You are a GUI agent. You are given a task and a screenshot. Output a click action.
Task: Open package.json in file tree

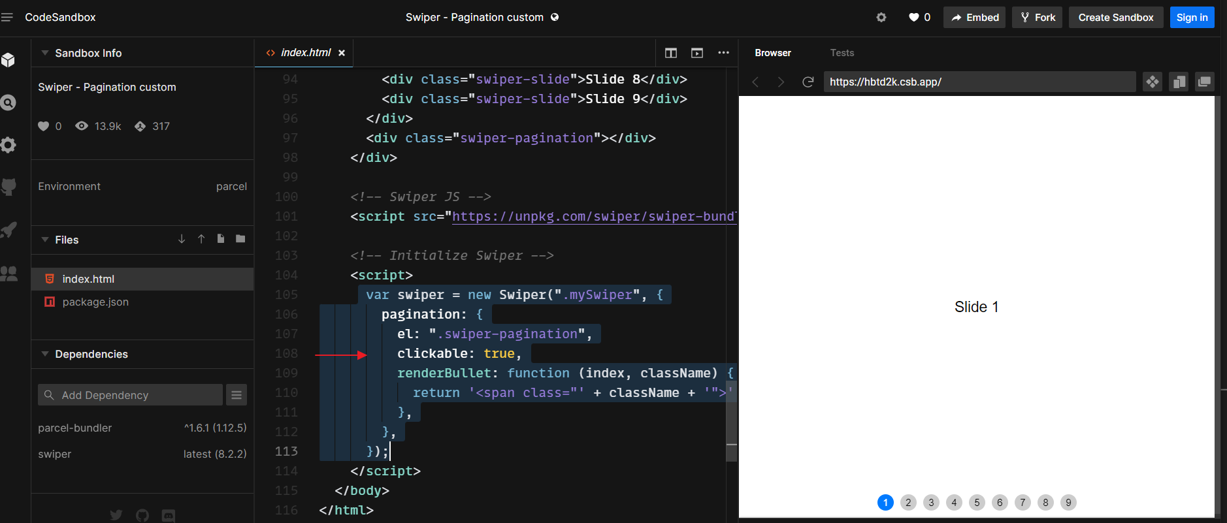(142, 302)
